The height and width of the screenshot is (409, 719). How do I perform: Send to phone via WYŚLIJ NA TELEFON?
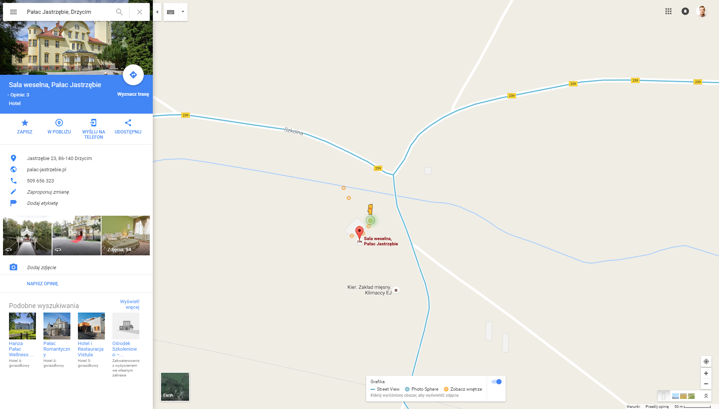click(94, 129)
